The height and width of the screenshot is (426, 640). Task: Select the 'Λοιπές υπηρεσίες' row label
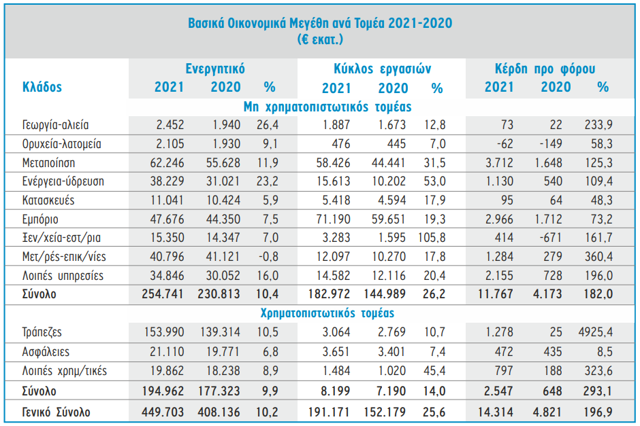[x=63, y=276]
